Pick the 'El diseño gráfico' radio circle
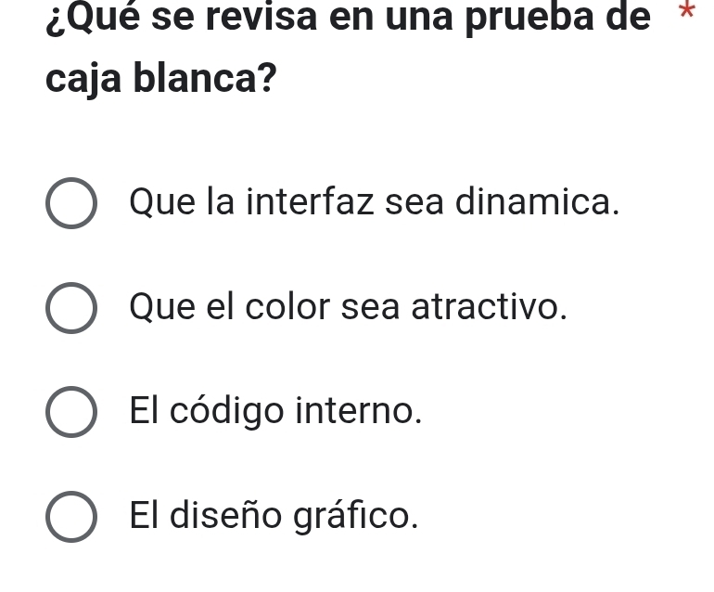Image resolution: width=714 pixels, height=592 pixels. click(x=71, y=517)
